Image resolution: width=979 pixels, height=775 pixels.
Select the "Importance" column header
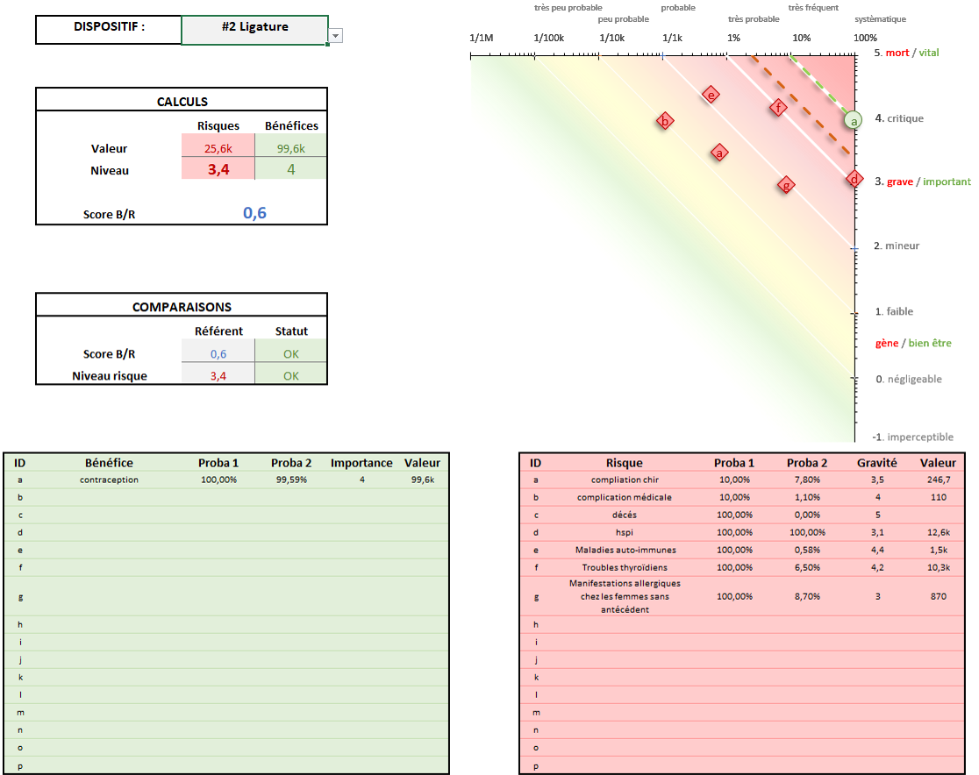point(361,463)
